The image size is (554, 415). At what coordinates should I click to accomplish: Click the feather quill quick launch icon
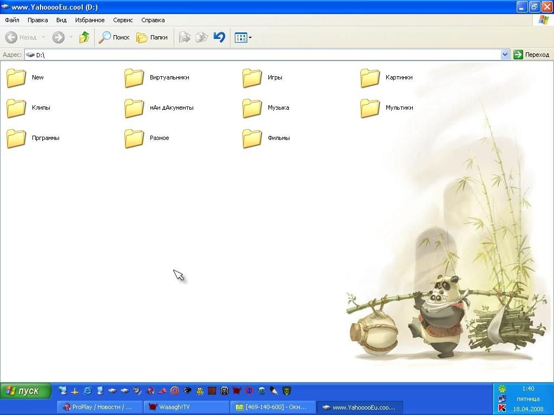(274, 391)
